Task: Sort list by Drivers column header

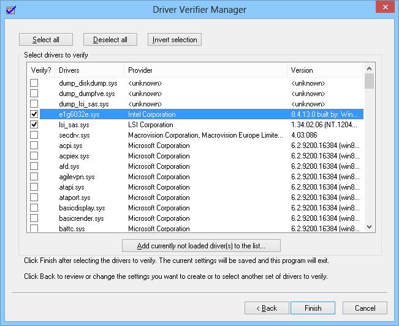Action: pos(89,70)
